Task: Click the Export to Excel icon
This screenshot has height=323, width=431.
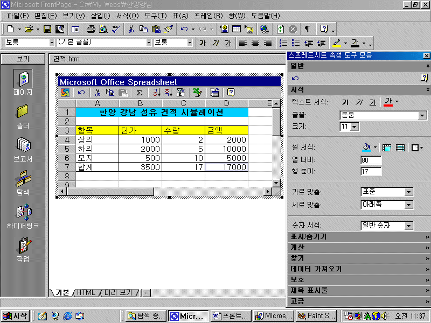Action: (197, 93)
